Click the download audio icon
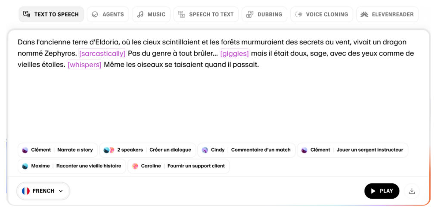This screenshot has width=441, height=221. point(412,191)
